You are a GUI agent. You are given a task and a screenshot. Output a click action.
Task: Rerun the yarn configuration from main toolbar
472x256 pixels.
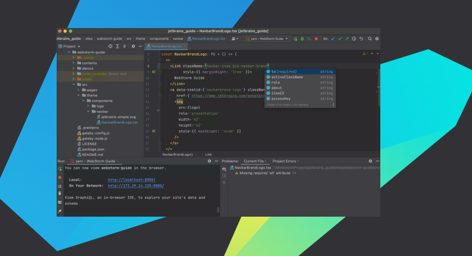click(295, 39)
